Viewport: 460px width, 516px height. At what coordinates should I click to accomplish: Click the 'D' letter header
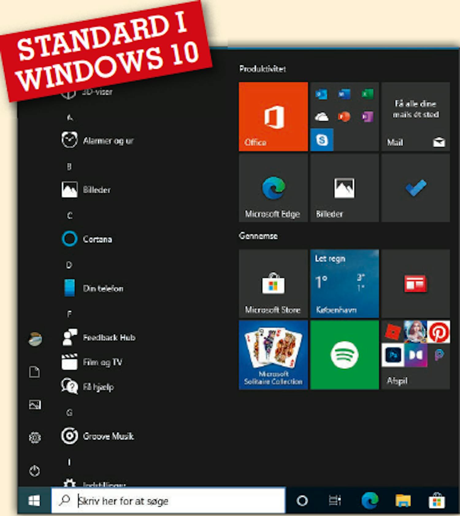click(x=69, y=265)
